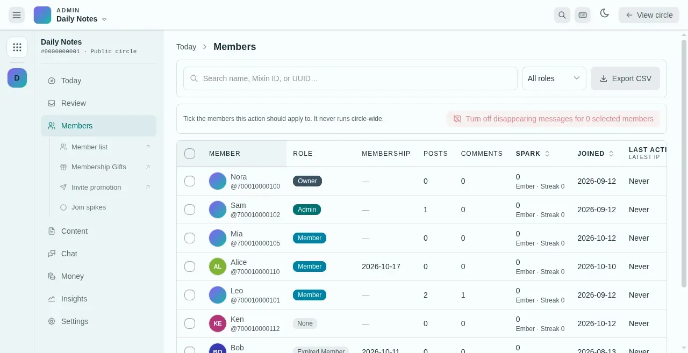Open Chat section in sidebar
This screenshot has height=353, width=688.
[99, 254]
